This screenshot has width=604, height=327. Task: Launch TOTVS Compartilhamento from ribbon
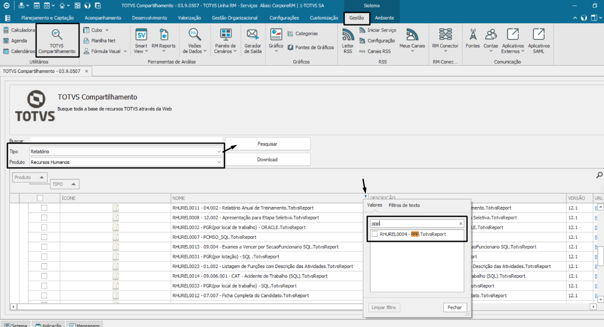point(57,40)
